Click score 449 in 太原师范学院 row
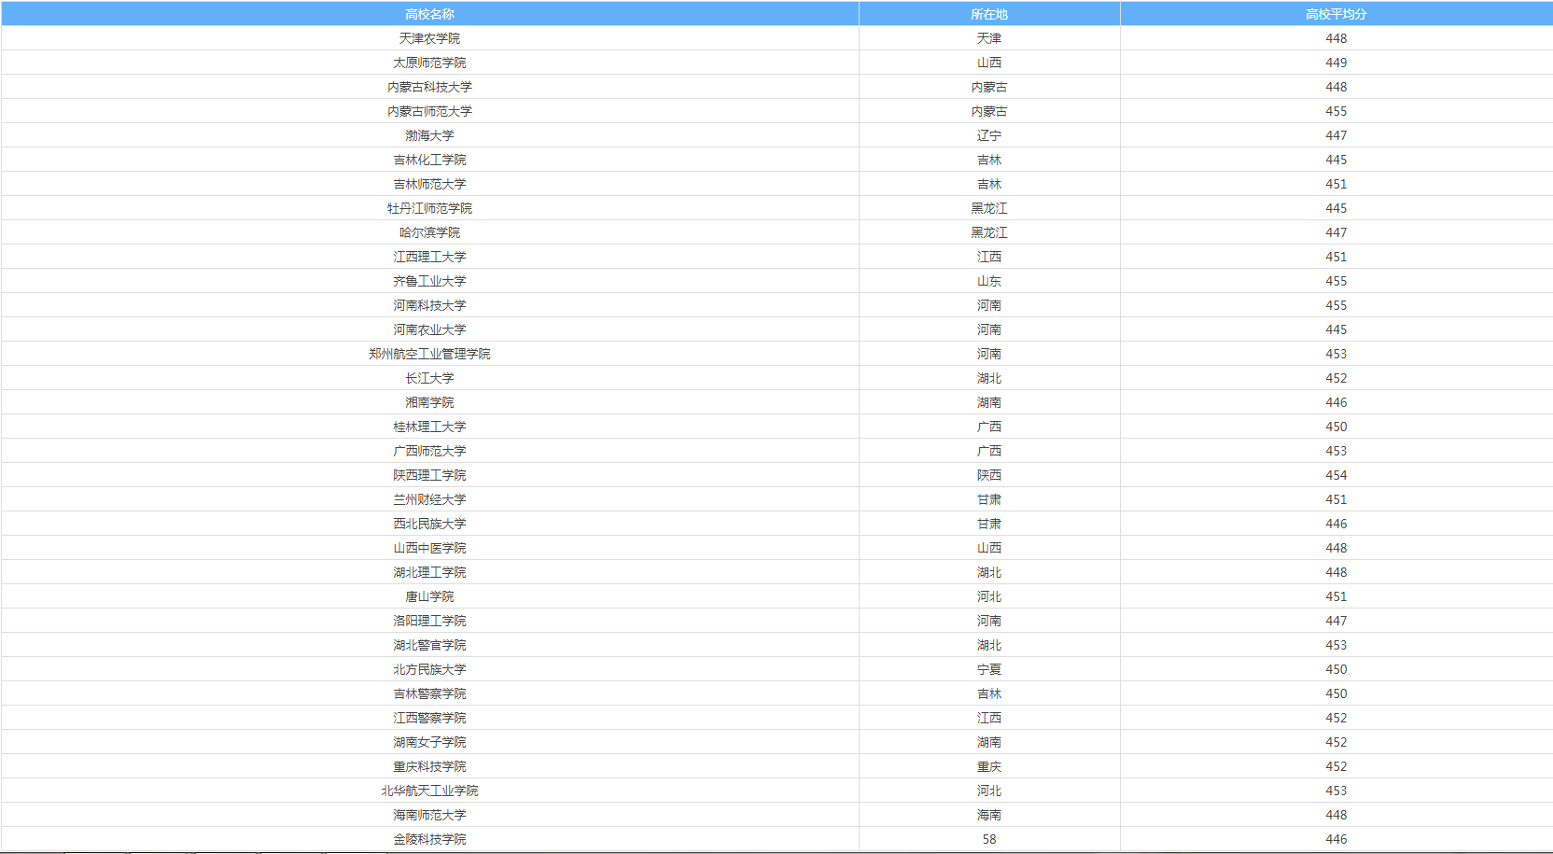 pyautogui.click(x=1336, y=63)
